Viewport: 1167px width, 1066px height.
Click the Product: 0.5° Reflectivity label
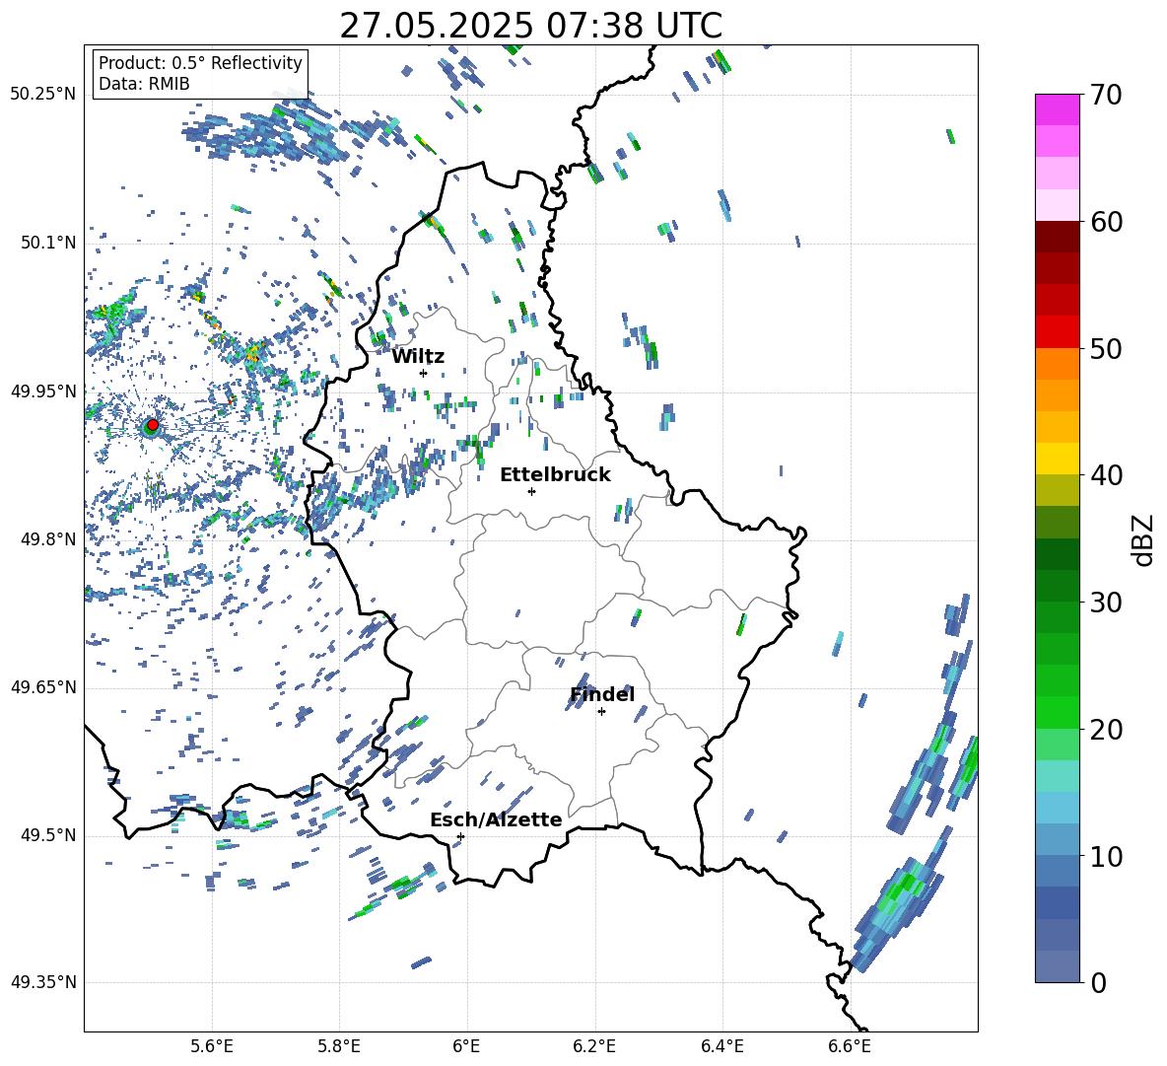click(x=200, y=62)
